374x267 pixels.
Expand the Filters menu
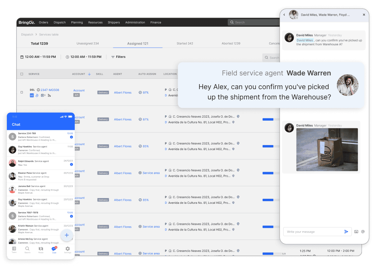118,57
